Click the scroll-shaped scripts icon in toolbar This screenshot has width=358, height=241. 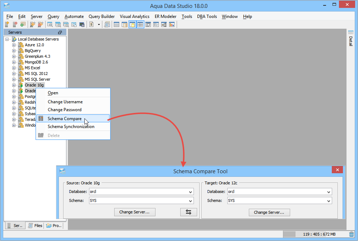(x=107, y=24)
